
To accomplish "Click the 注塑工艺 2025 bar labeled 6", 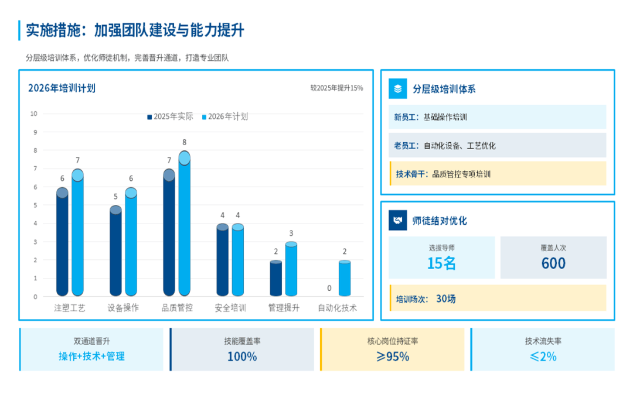I will pos(62,243).
